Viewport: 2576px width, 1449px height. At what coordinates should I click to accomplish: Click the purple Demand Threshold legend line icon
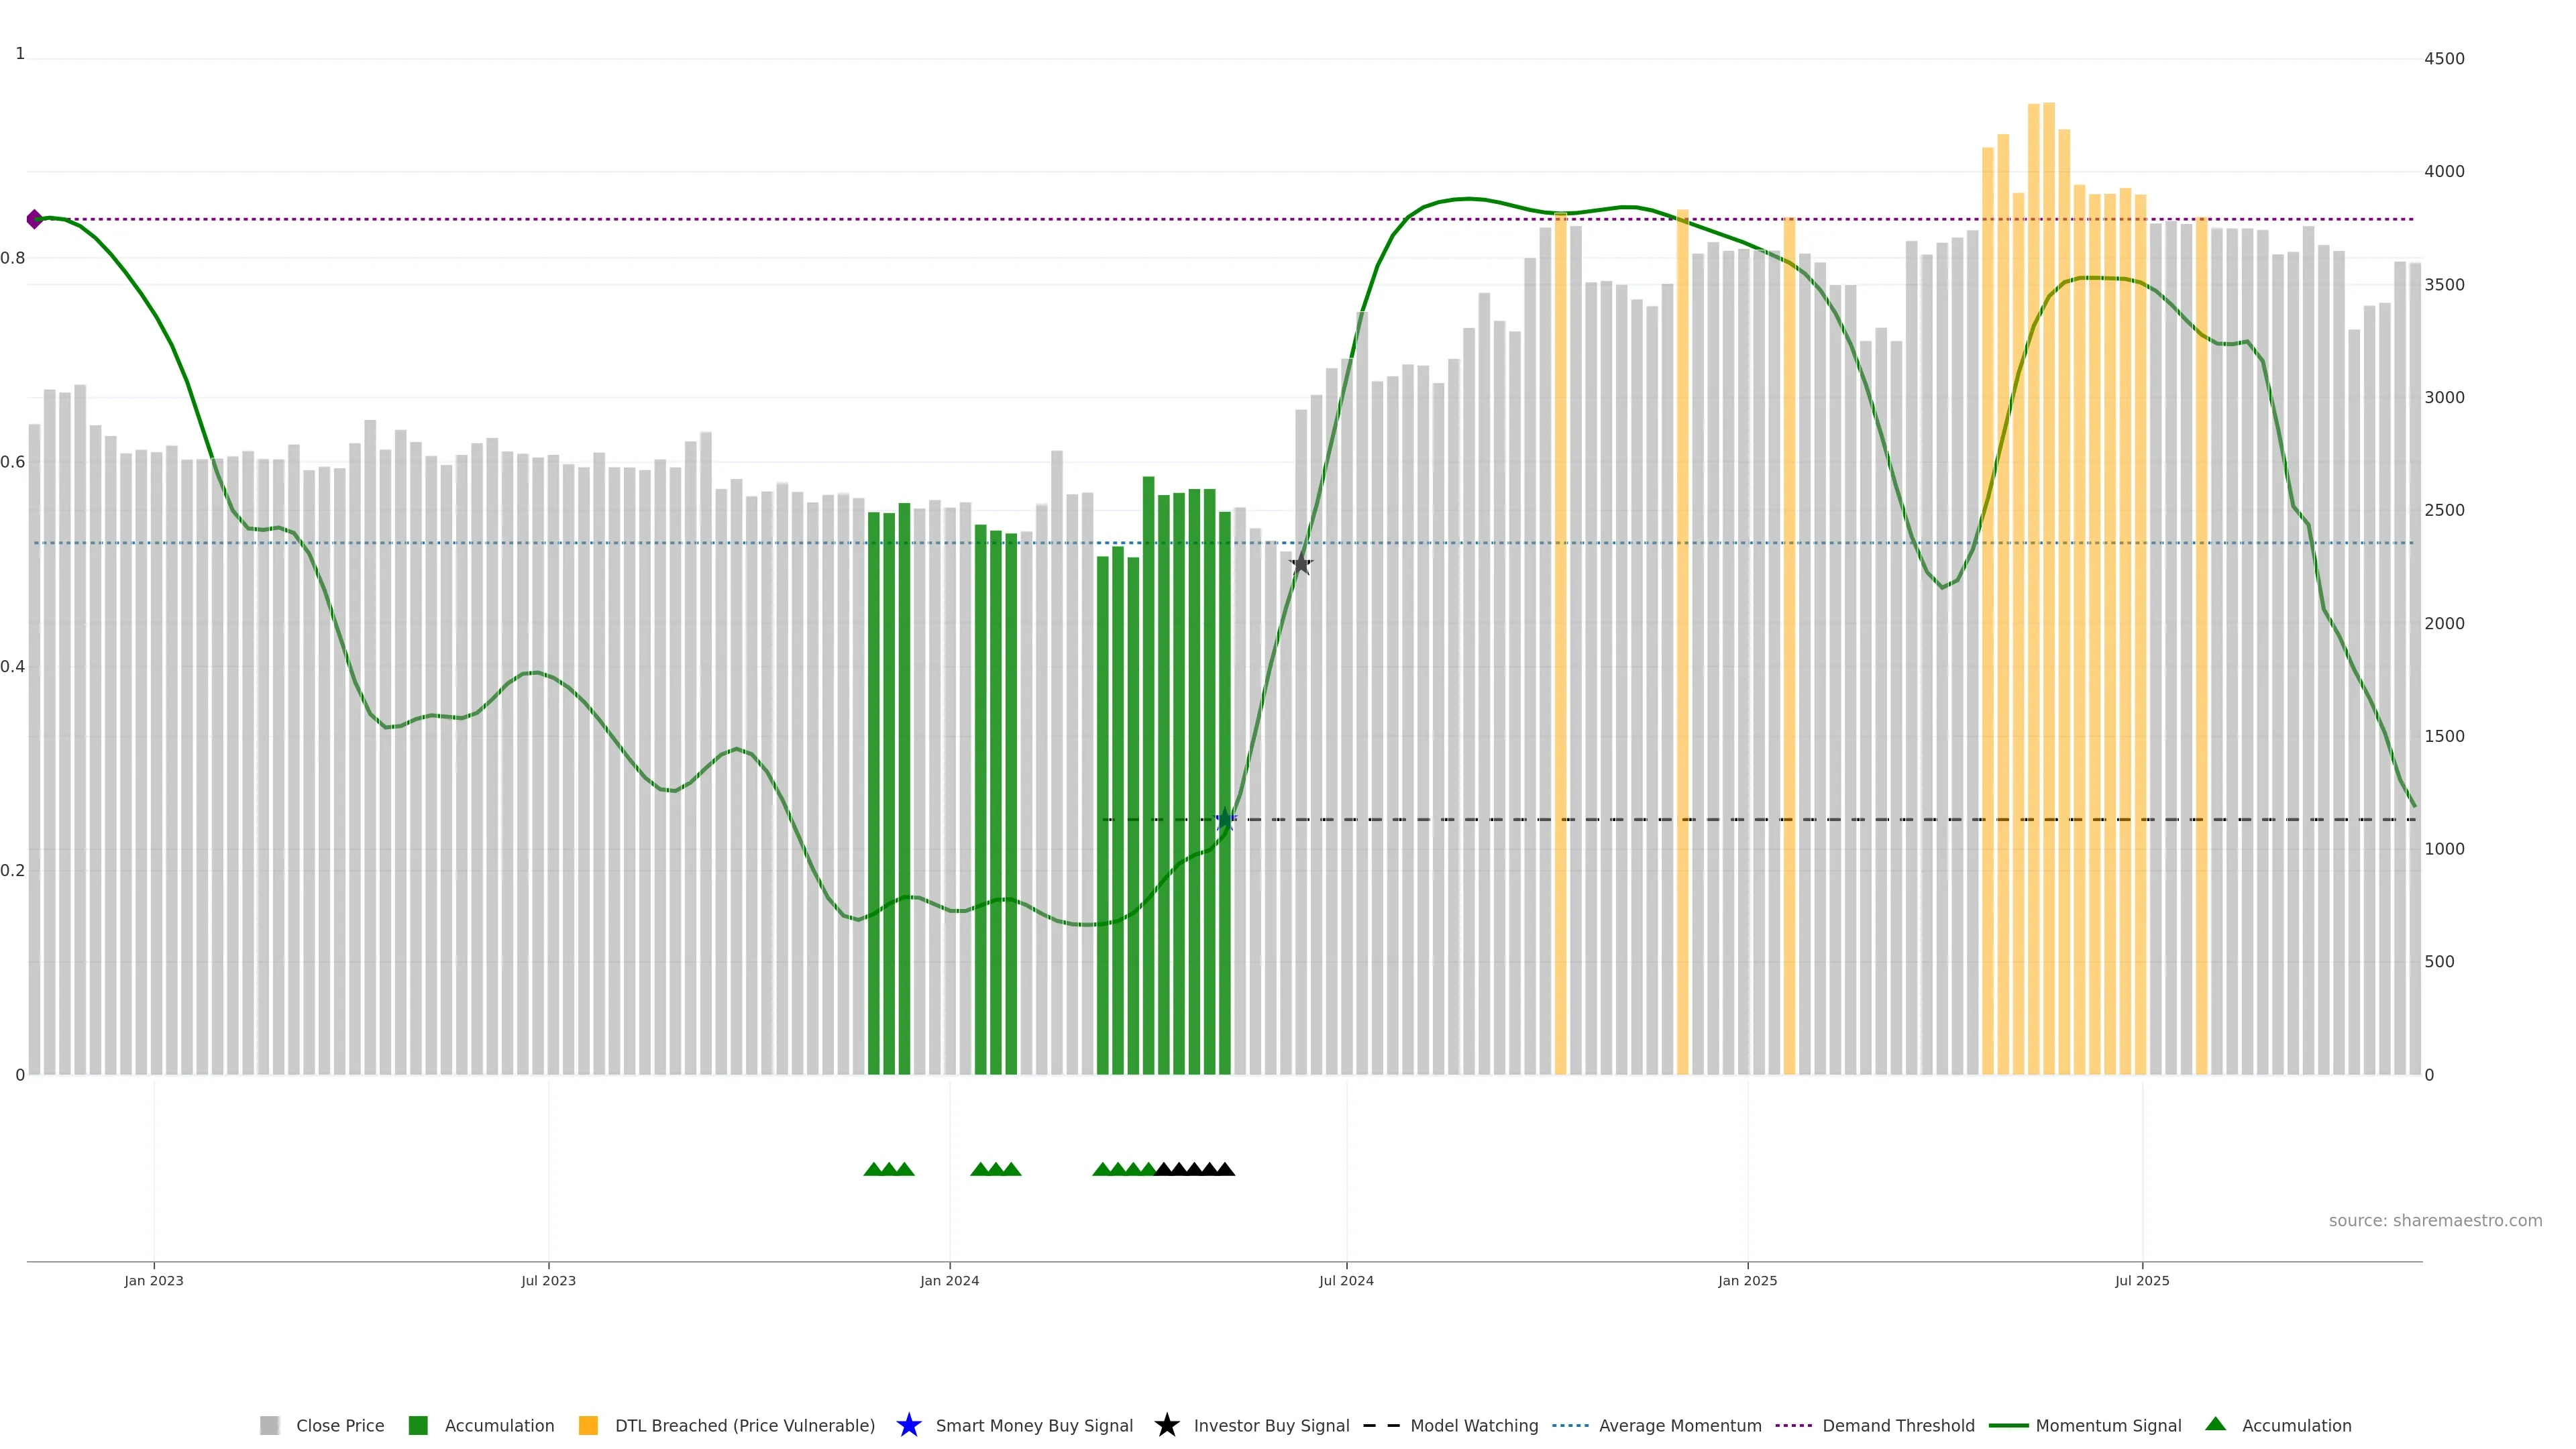[x=1793, y=1425]
